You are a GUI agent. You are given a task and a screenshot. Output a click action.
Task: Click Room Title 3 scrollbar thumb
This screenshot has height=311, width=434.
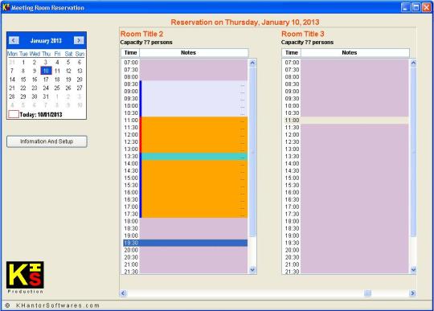click(x=413, y=152)
